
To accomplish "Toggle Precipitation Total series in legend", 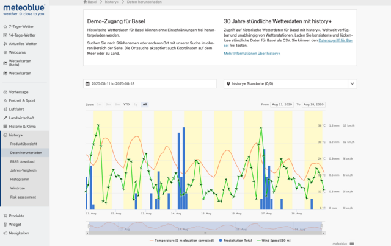I will [x=233, y=241].
